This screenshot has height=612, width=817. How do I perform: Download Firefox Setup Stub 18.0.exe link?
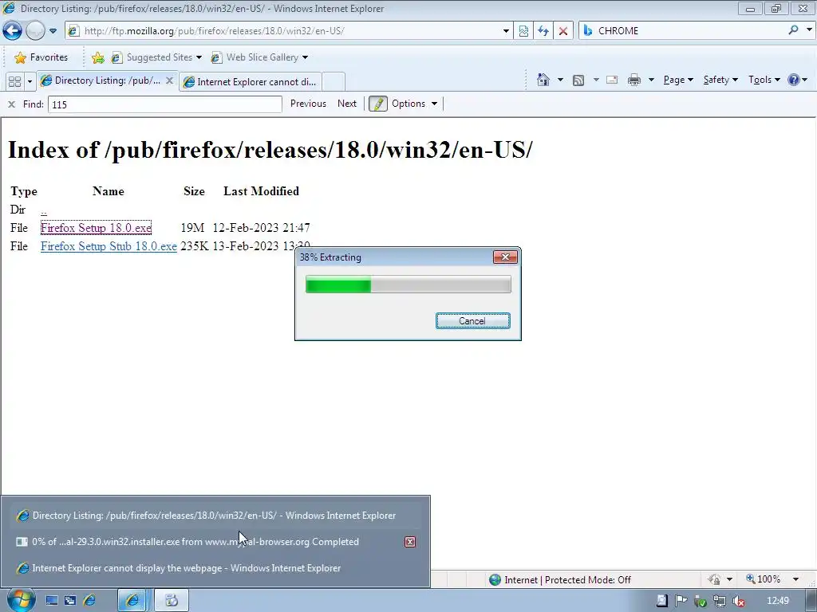[x=109, y=246]
